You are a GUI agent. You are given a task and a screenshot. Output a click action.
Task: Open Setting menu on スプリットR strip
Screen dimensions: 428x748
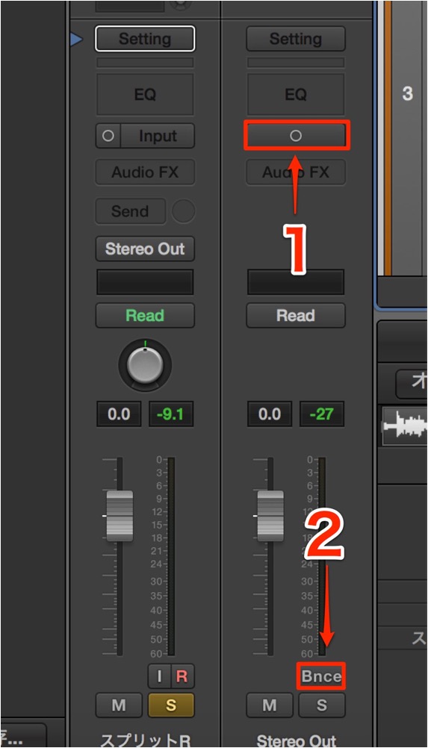pyautogui.click(x=145, y=39)
